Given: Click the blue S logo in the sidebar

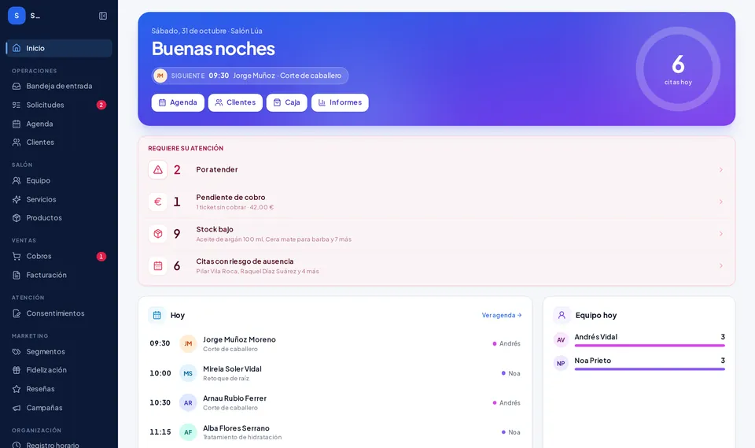Looking at the screenshot, I should tap(17, 16).
